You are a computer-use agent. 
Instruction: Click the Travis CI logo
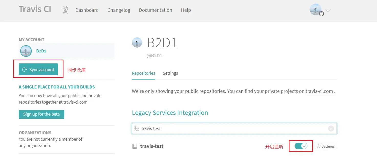coord(35,9)
